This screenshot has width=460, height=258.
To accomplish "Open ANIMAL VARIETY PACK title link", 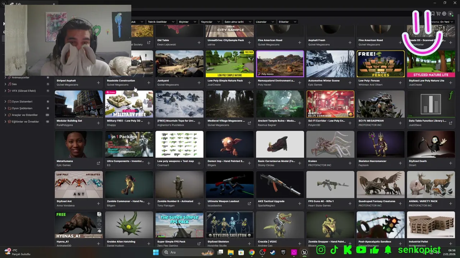I will coord(423,201).
